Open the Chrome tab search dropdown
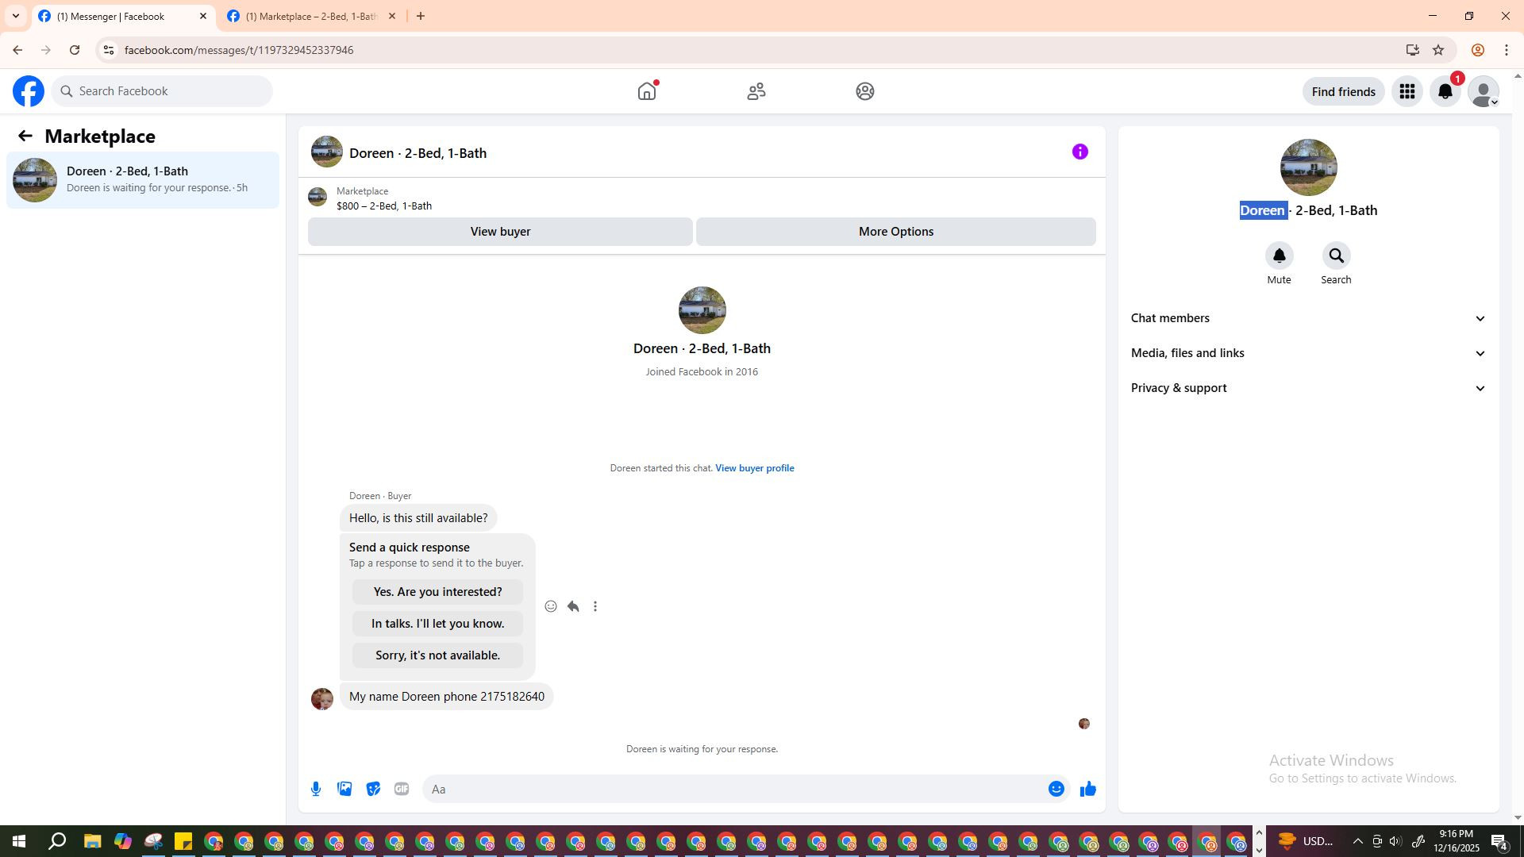The height and width of the screenshot is (857, 1524). [x=15, y=16]
